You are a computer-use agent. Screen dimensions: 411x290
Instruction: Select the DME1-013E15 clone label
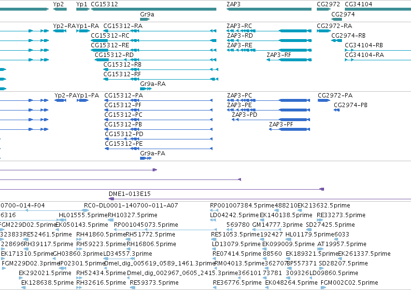click(x=130, y=194)
